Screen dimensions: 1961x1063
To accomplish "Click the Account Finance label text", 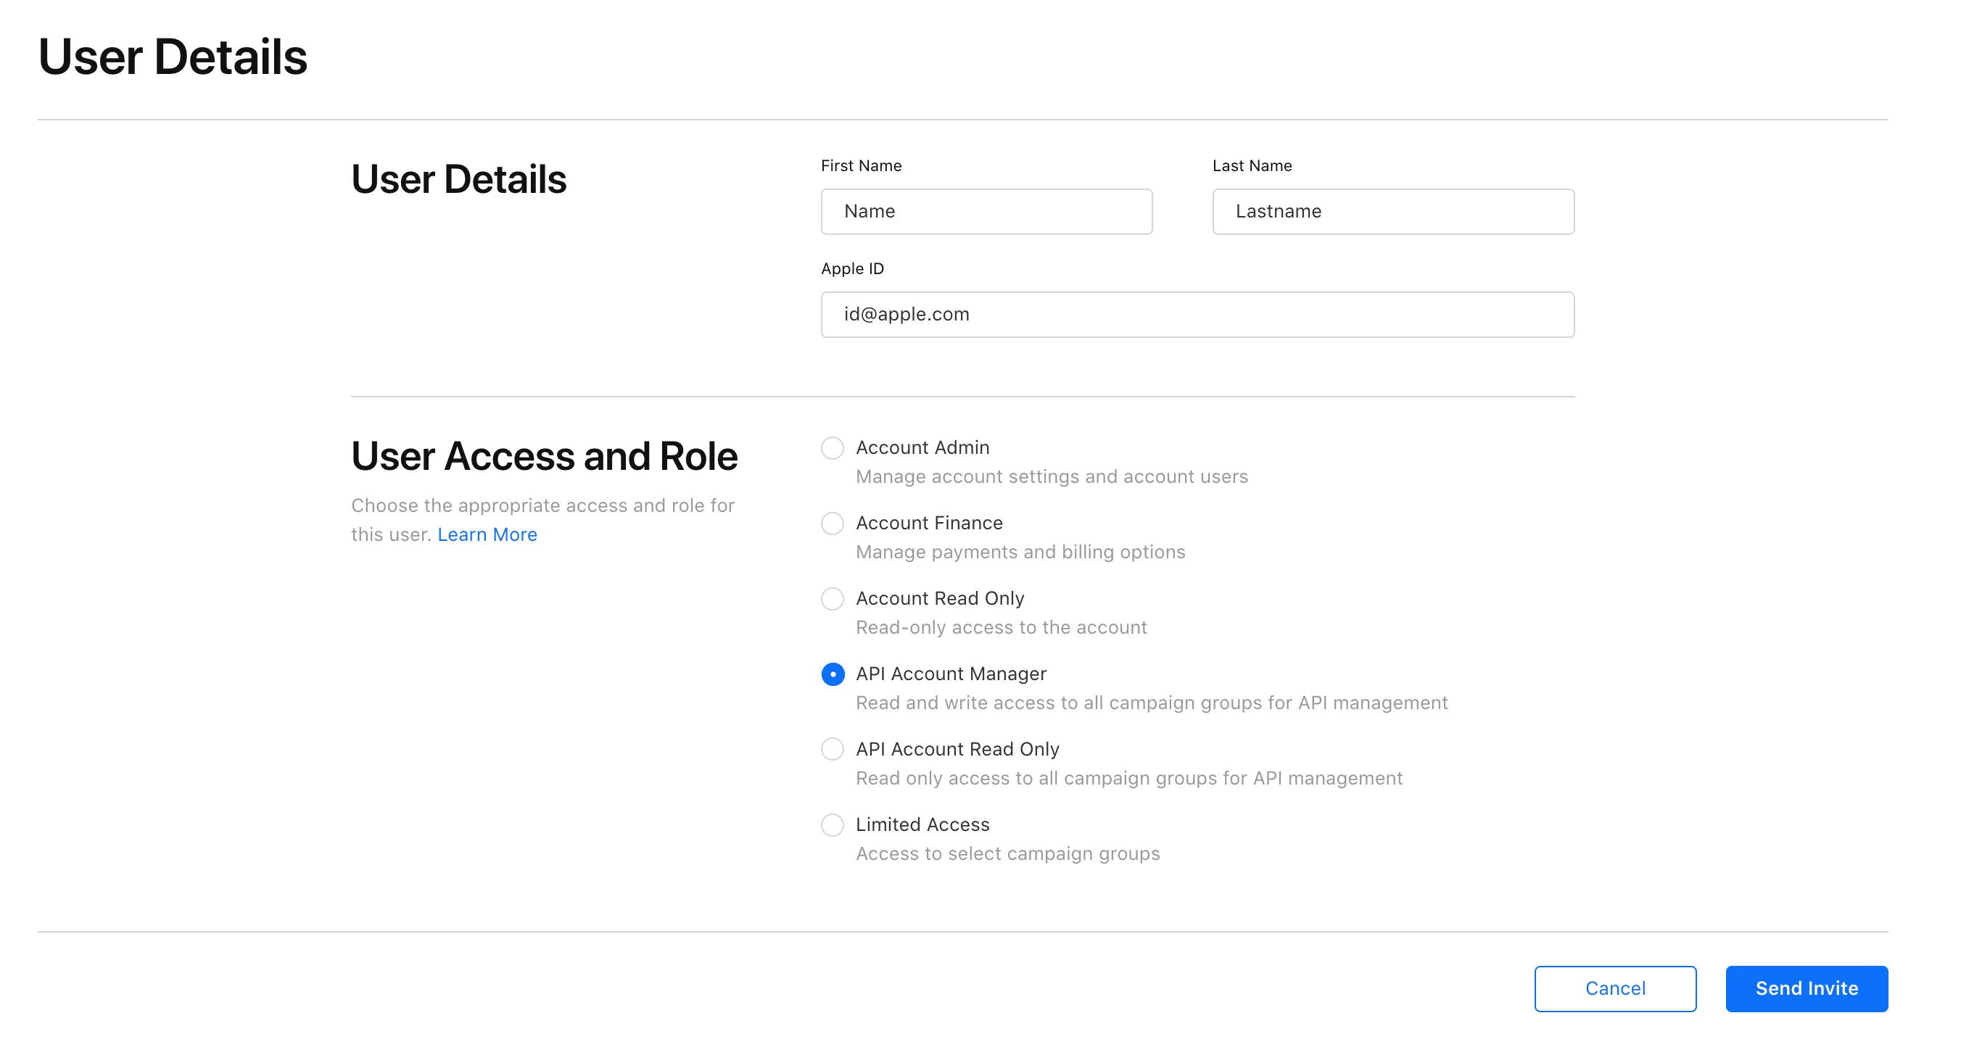I will [x=929, y=523].
